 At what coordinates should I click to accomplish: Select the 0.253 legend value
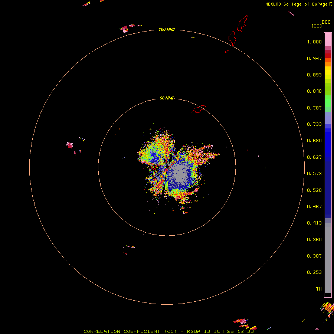[x=314, y=272]
